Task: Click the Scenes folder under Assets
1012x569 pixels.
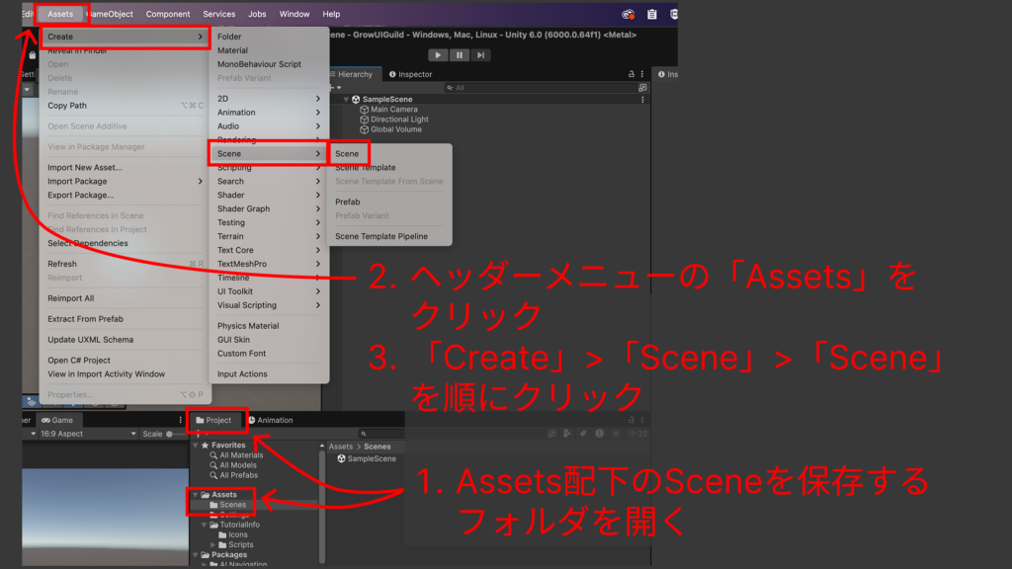Action: pyautogui.click(x=232, y=505)
